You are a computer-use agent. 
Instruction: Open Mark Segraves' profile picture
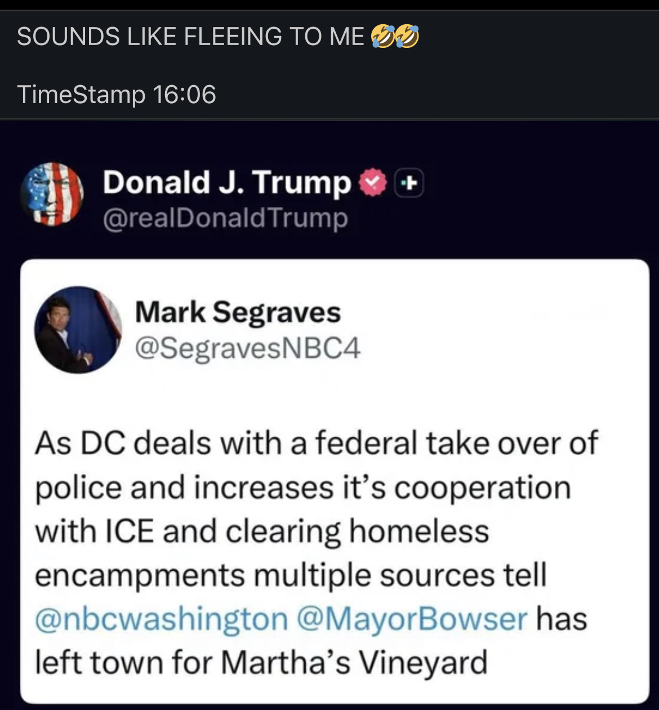[81, 330]
